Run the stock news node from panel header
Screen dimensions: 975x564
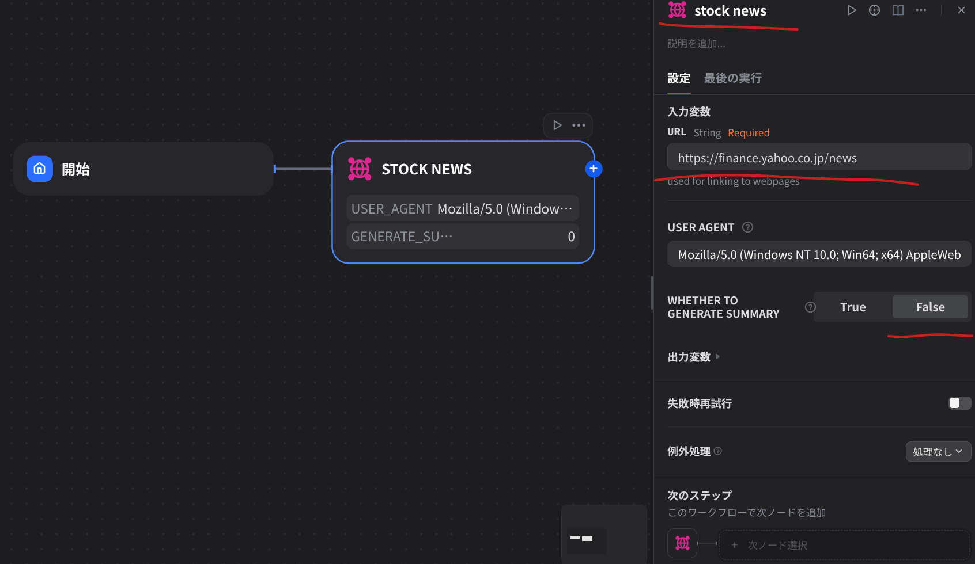click(852, 10)
